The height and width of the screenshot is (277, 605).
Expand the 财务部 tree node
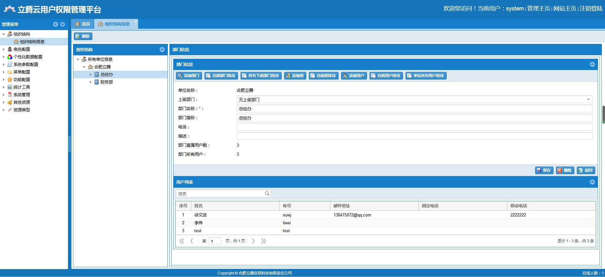pos(90,82)
